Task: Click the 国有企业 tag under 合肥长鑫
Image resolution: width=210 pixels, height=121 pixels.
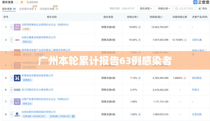Action: (x=27, y=42)
